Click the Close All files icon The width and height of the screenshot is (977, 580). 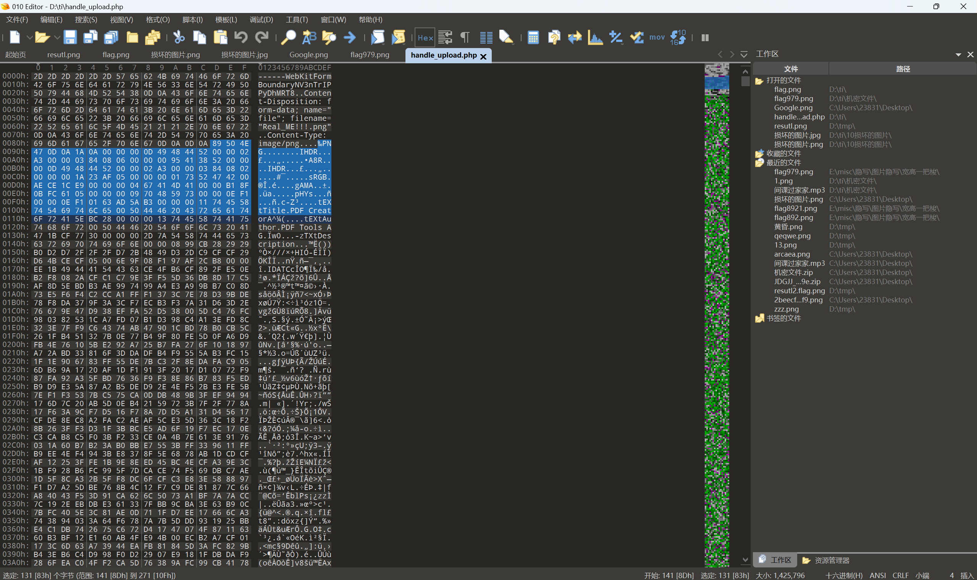pyautogui.click(x=153, y=37)
